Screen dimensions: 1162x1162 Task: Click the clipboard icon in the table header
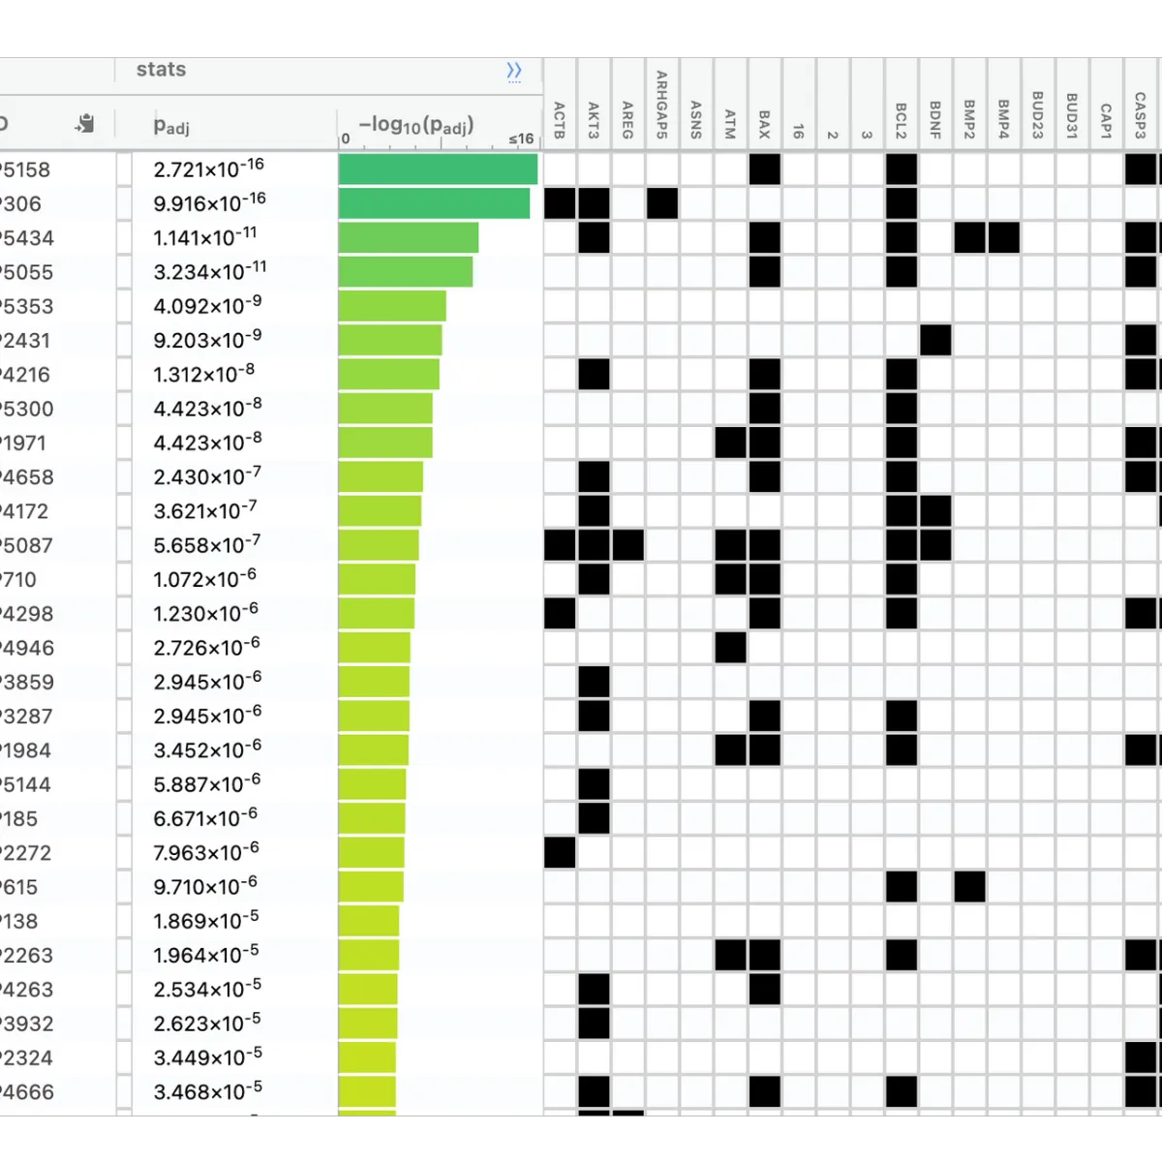coord(85,123)
